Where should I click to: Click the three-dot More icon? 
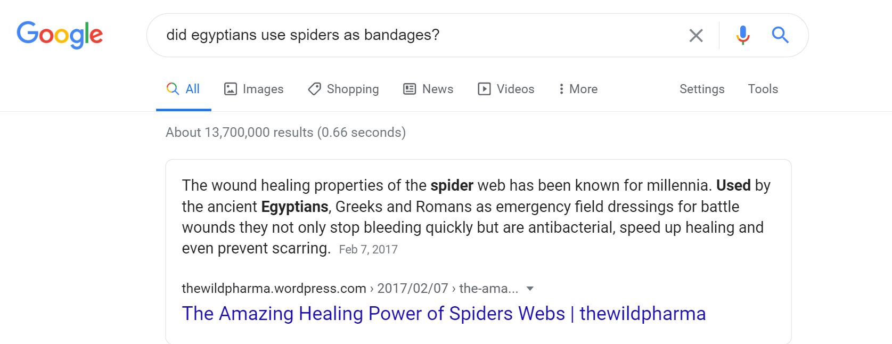(561, 89)
